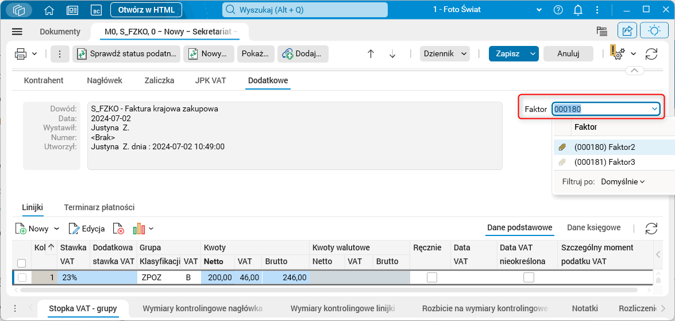Go to the home page icon
Image resolution: width=675 pixels, height=321 pixels.
pos(50,9)
